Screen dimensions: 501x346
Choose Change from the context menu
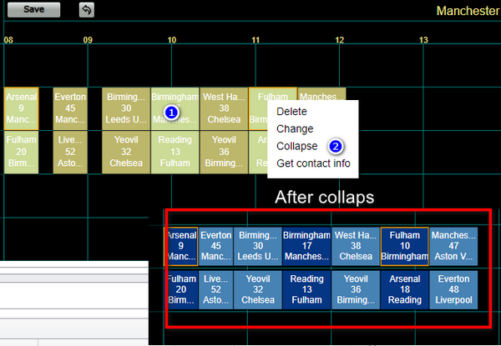[x=295, y=129]
